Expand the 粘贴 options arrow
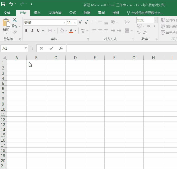 (x=6, y=33)
